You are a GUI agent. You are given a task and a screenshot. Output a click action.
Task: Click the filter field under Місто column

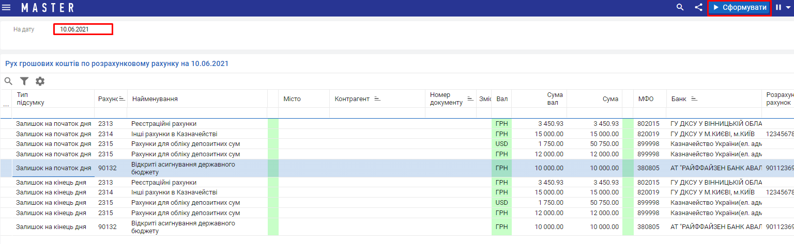point(304,112)
